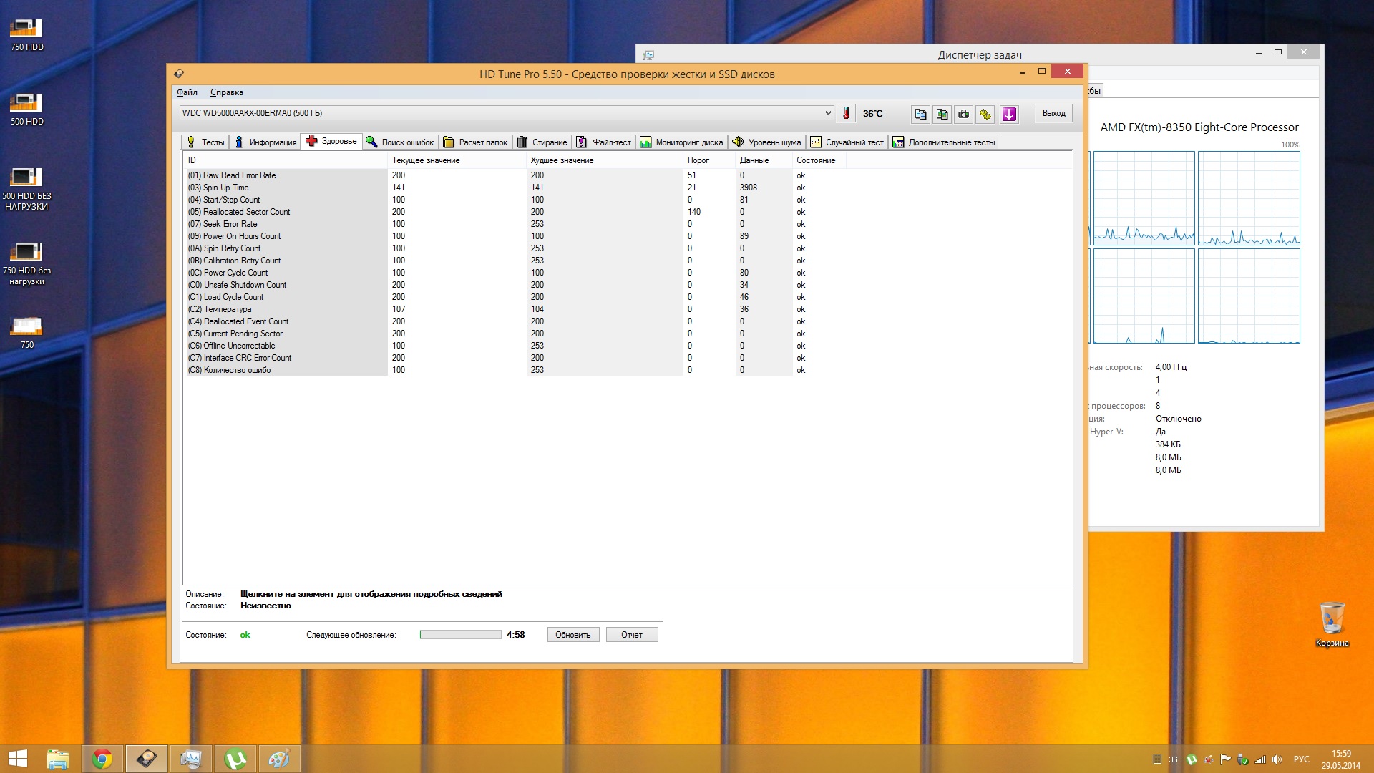This screenshot has width=1374, height=773.
Task: Open uTorrent from the taskbar
Action: [x=235, y=759]
